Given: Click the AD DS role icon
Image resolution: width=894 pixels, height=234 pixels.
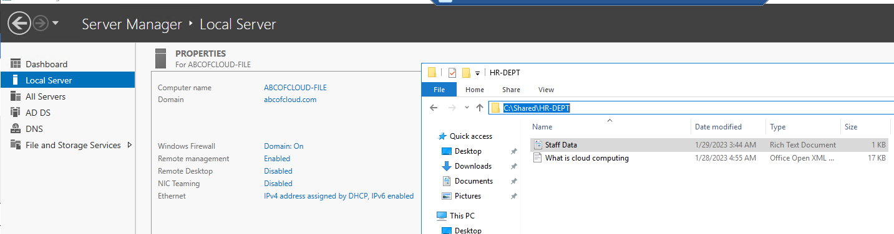Looking at the screenshot, I should click(x=16, y=113).
